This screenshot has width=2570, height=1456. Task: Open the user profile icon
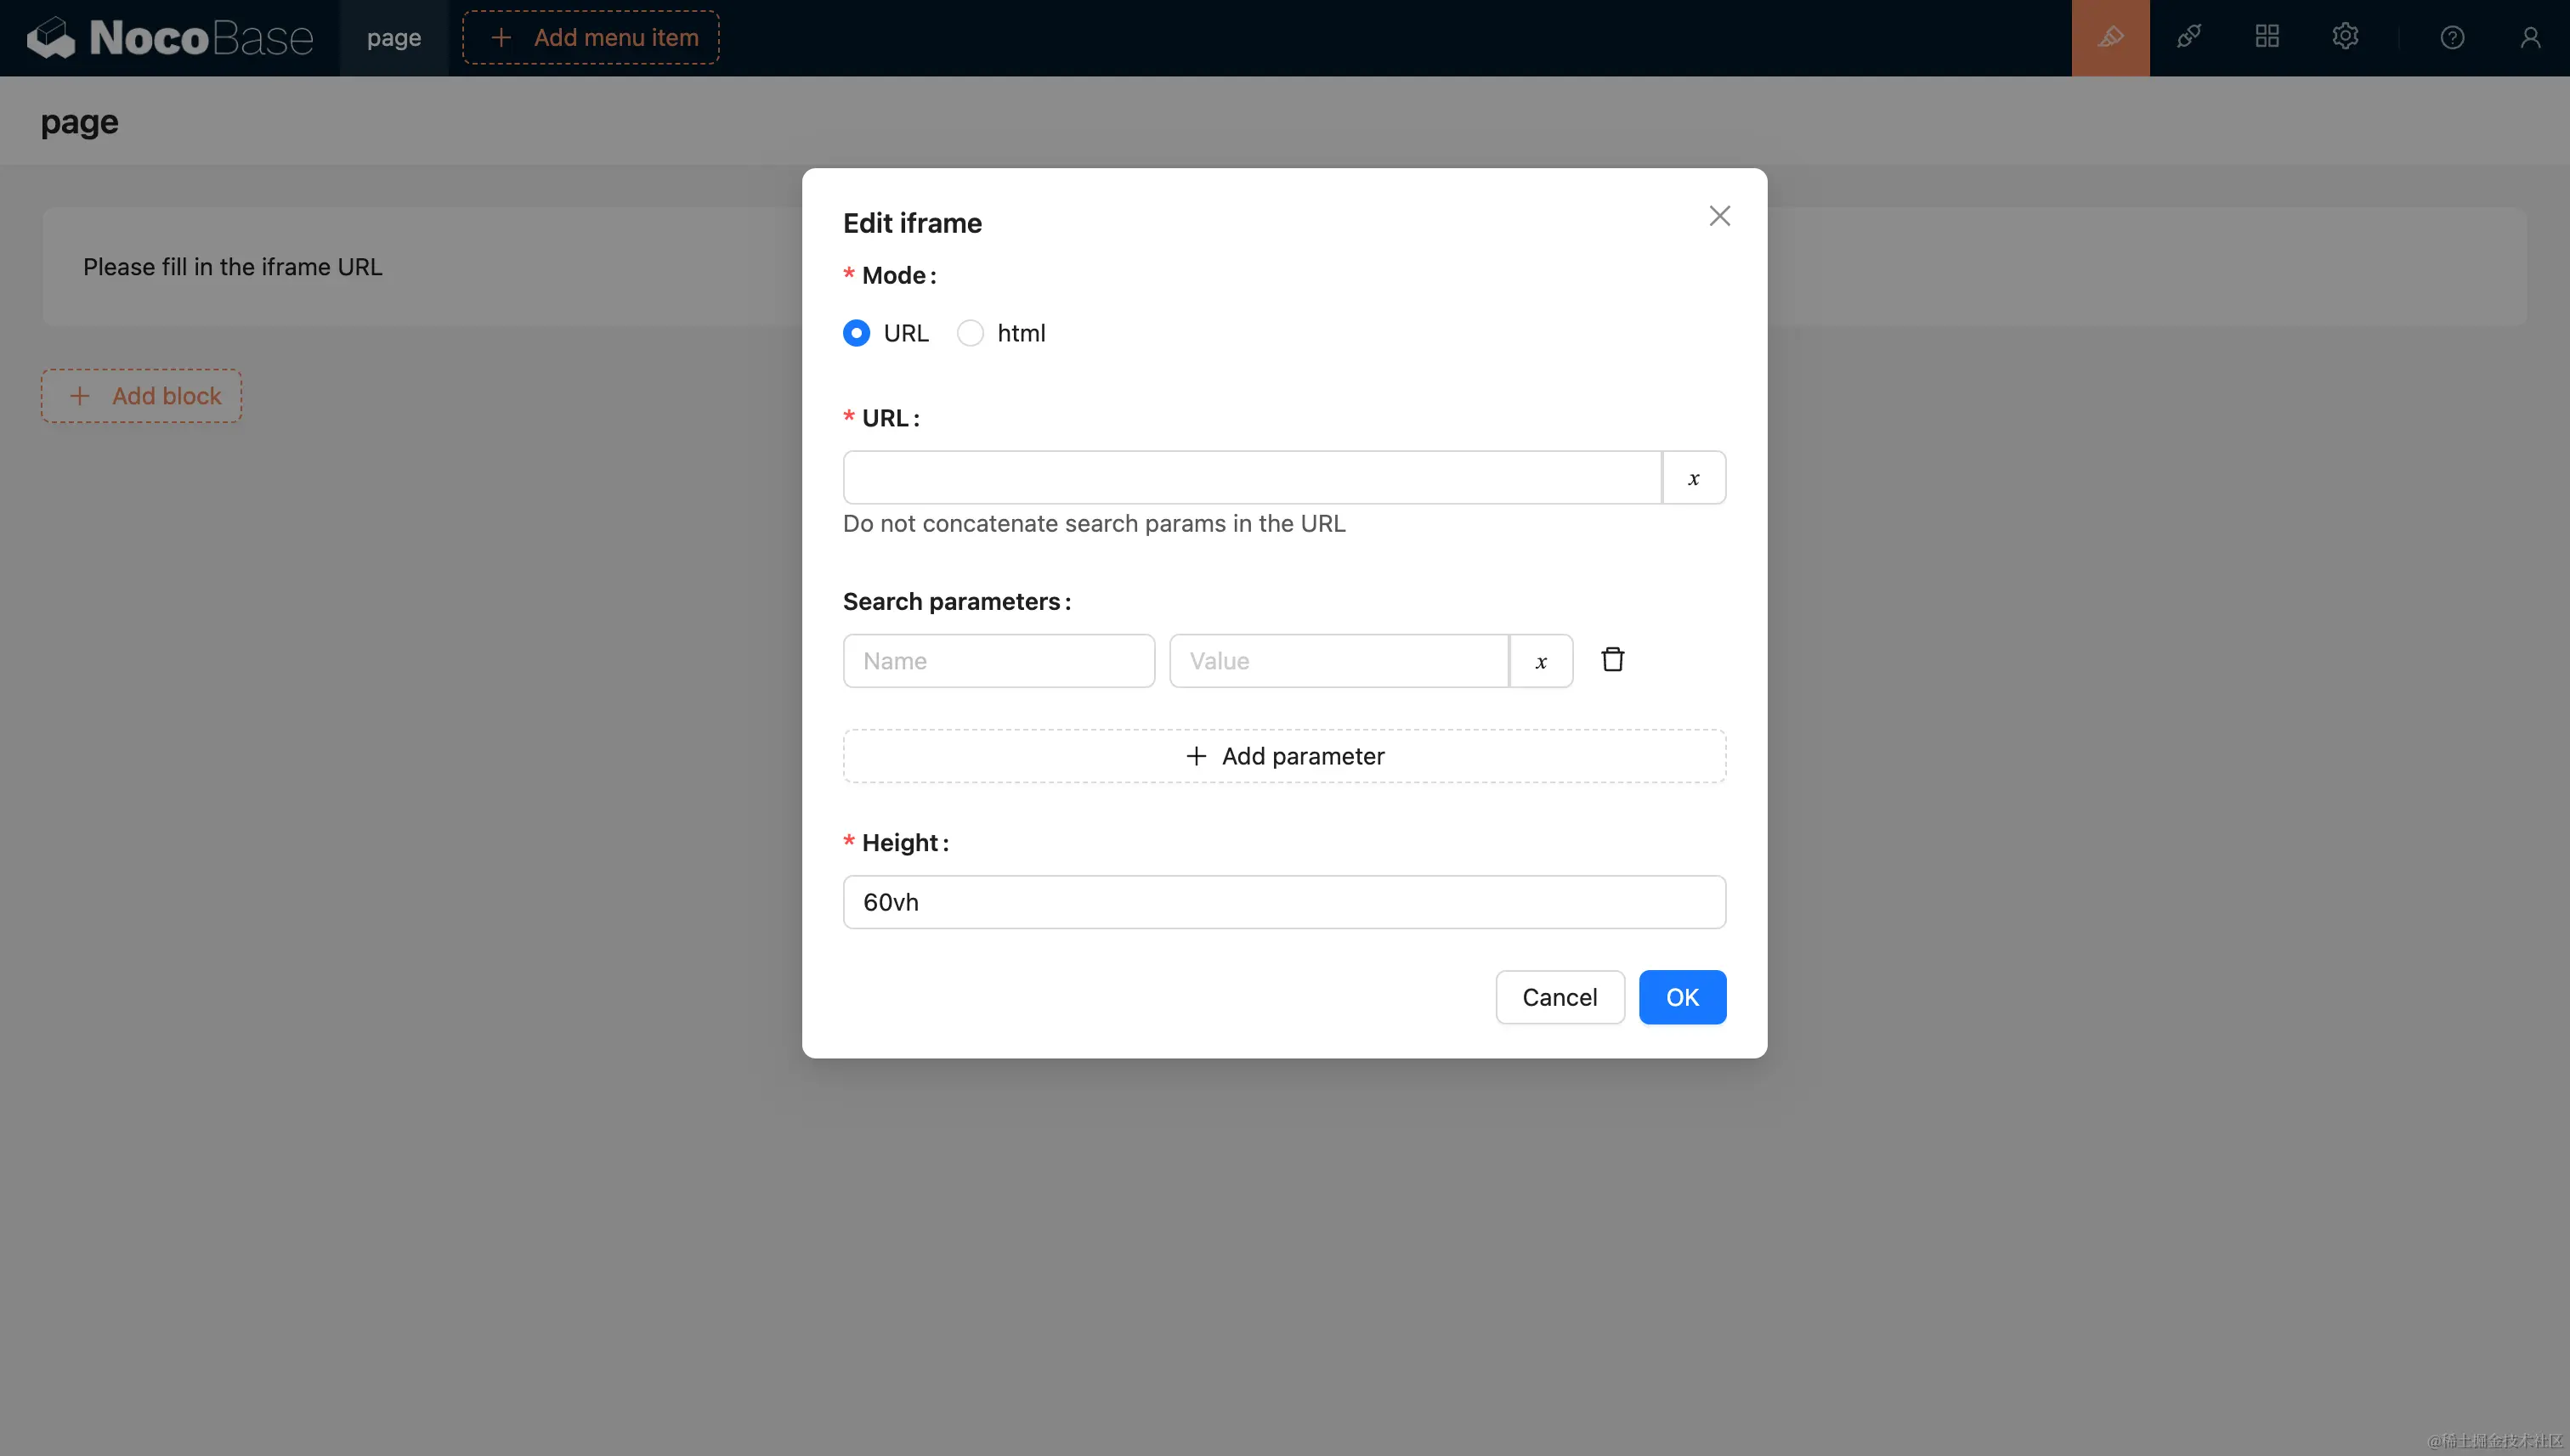coord(2529,37)
